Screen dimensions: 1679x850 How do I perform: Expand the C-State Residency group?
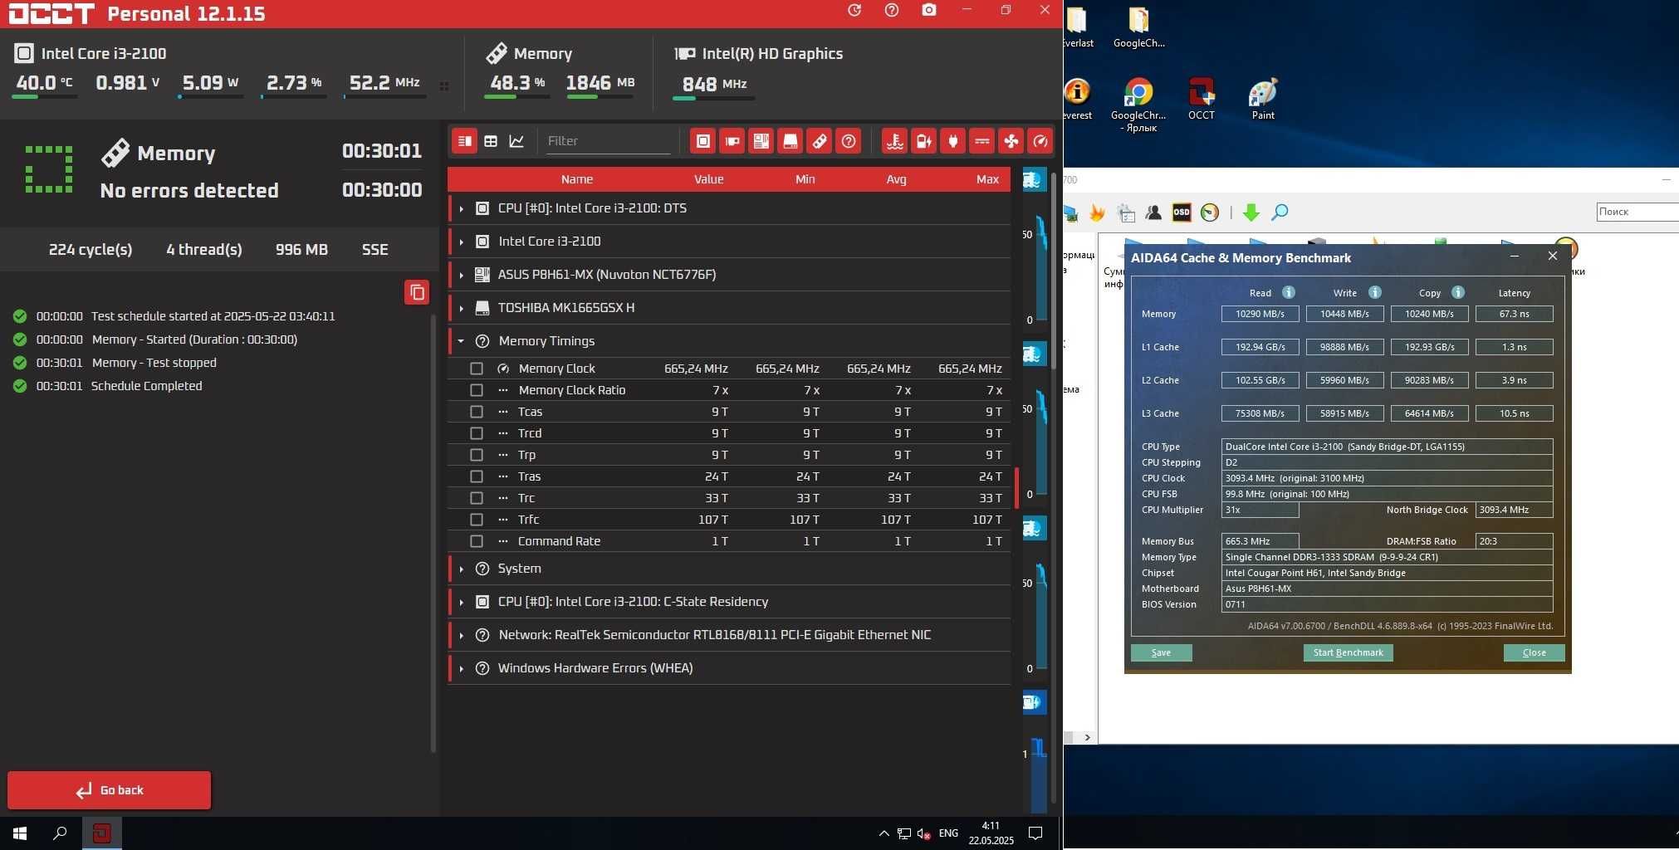pos(461,602)
